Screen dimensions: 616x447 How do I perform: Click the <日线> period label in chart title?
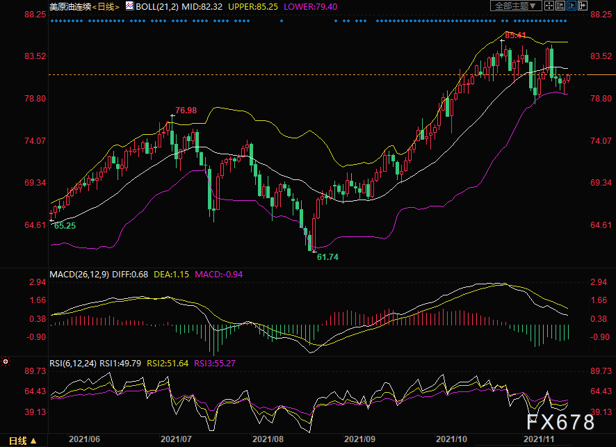tap(106, 7)
